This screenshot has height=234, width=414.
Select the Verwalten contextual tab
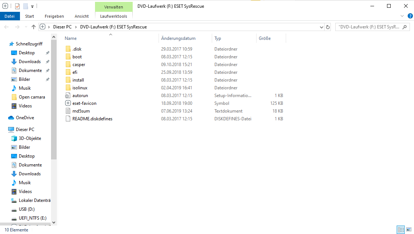(113, 7)
